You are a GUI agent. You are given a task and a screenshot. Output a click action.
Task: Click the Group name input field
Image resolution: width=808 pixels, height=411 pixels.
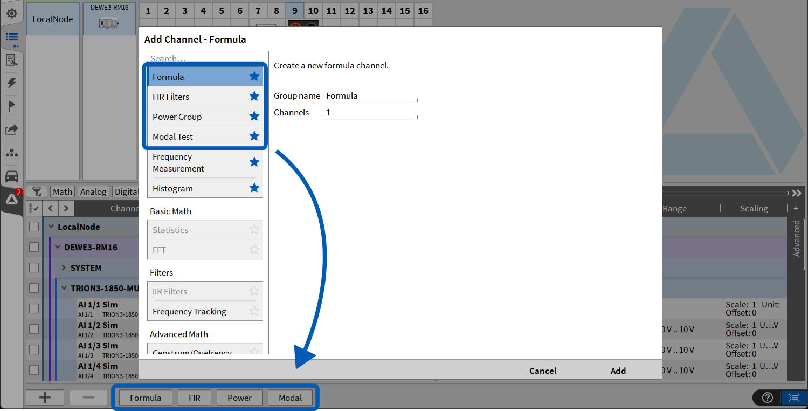[370, 96]
